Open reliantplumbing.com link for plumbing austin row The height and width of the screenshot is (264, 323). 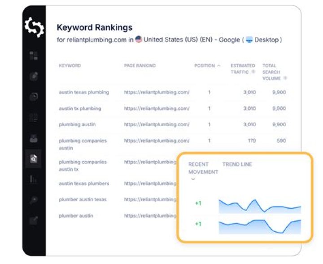(x=157, y=124)
